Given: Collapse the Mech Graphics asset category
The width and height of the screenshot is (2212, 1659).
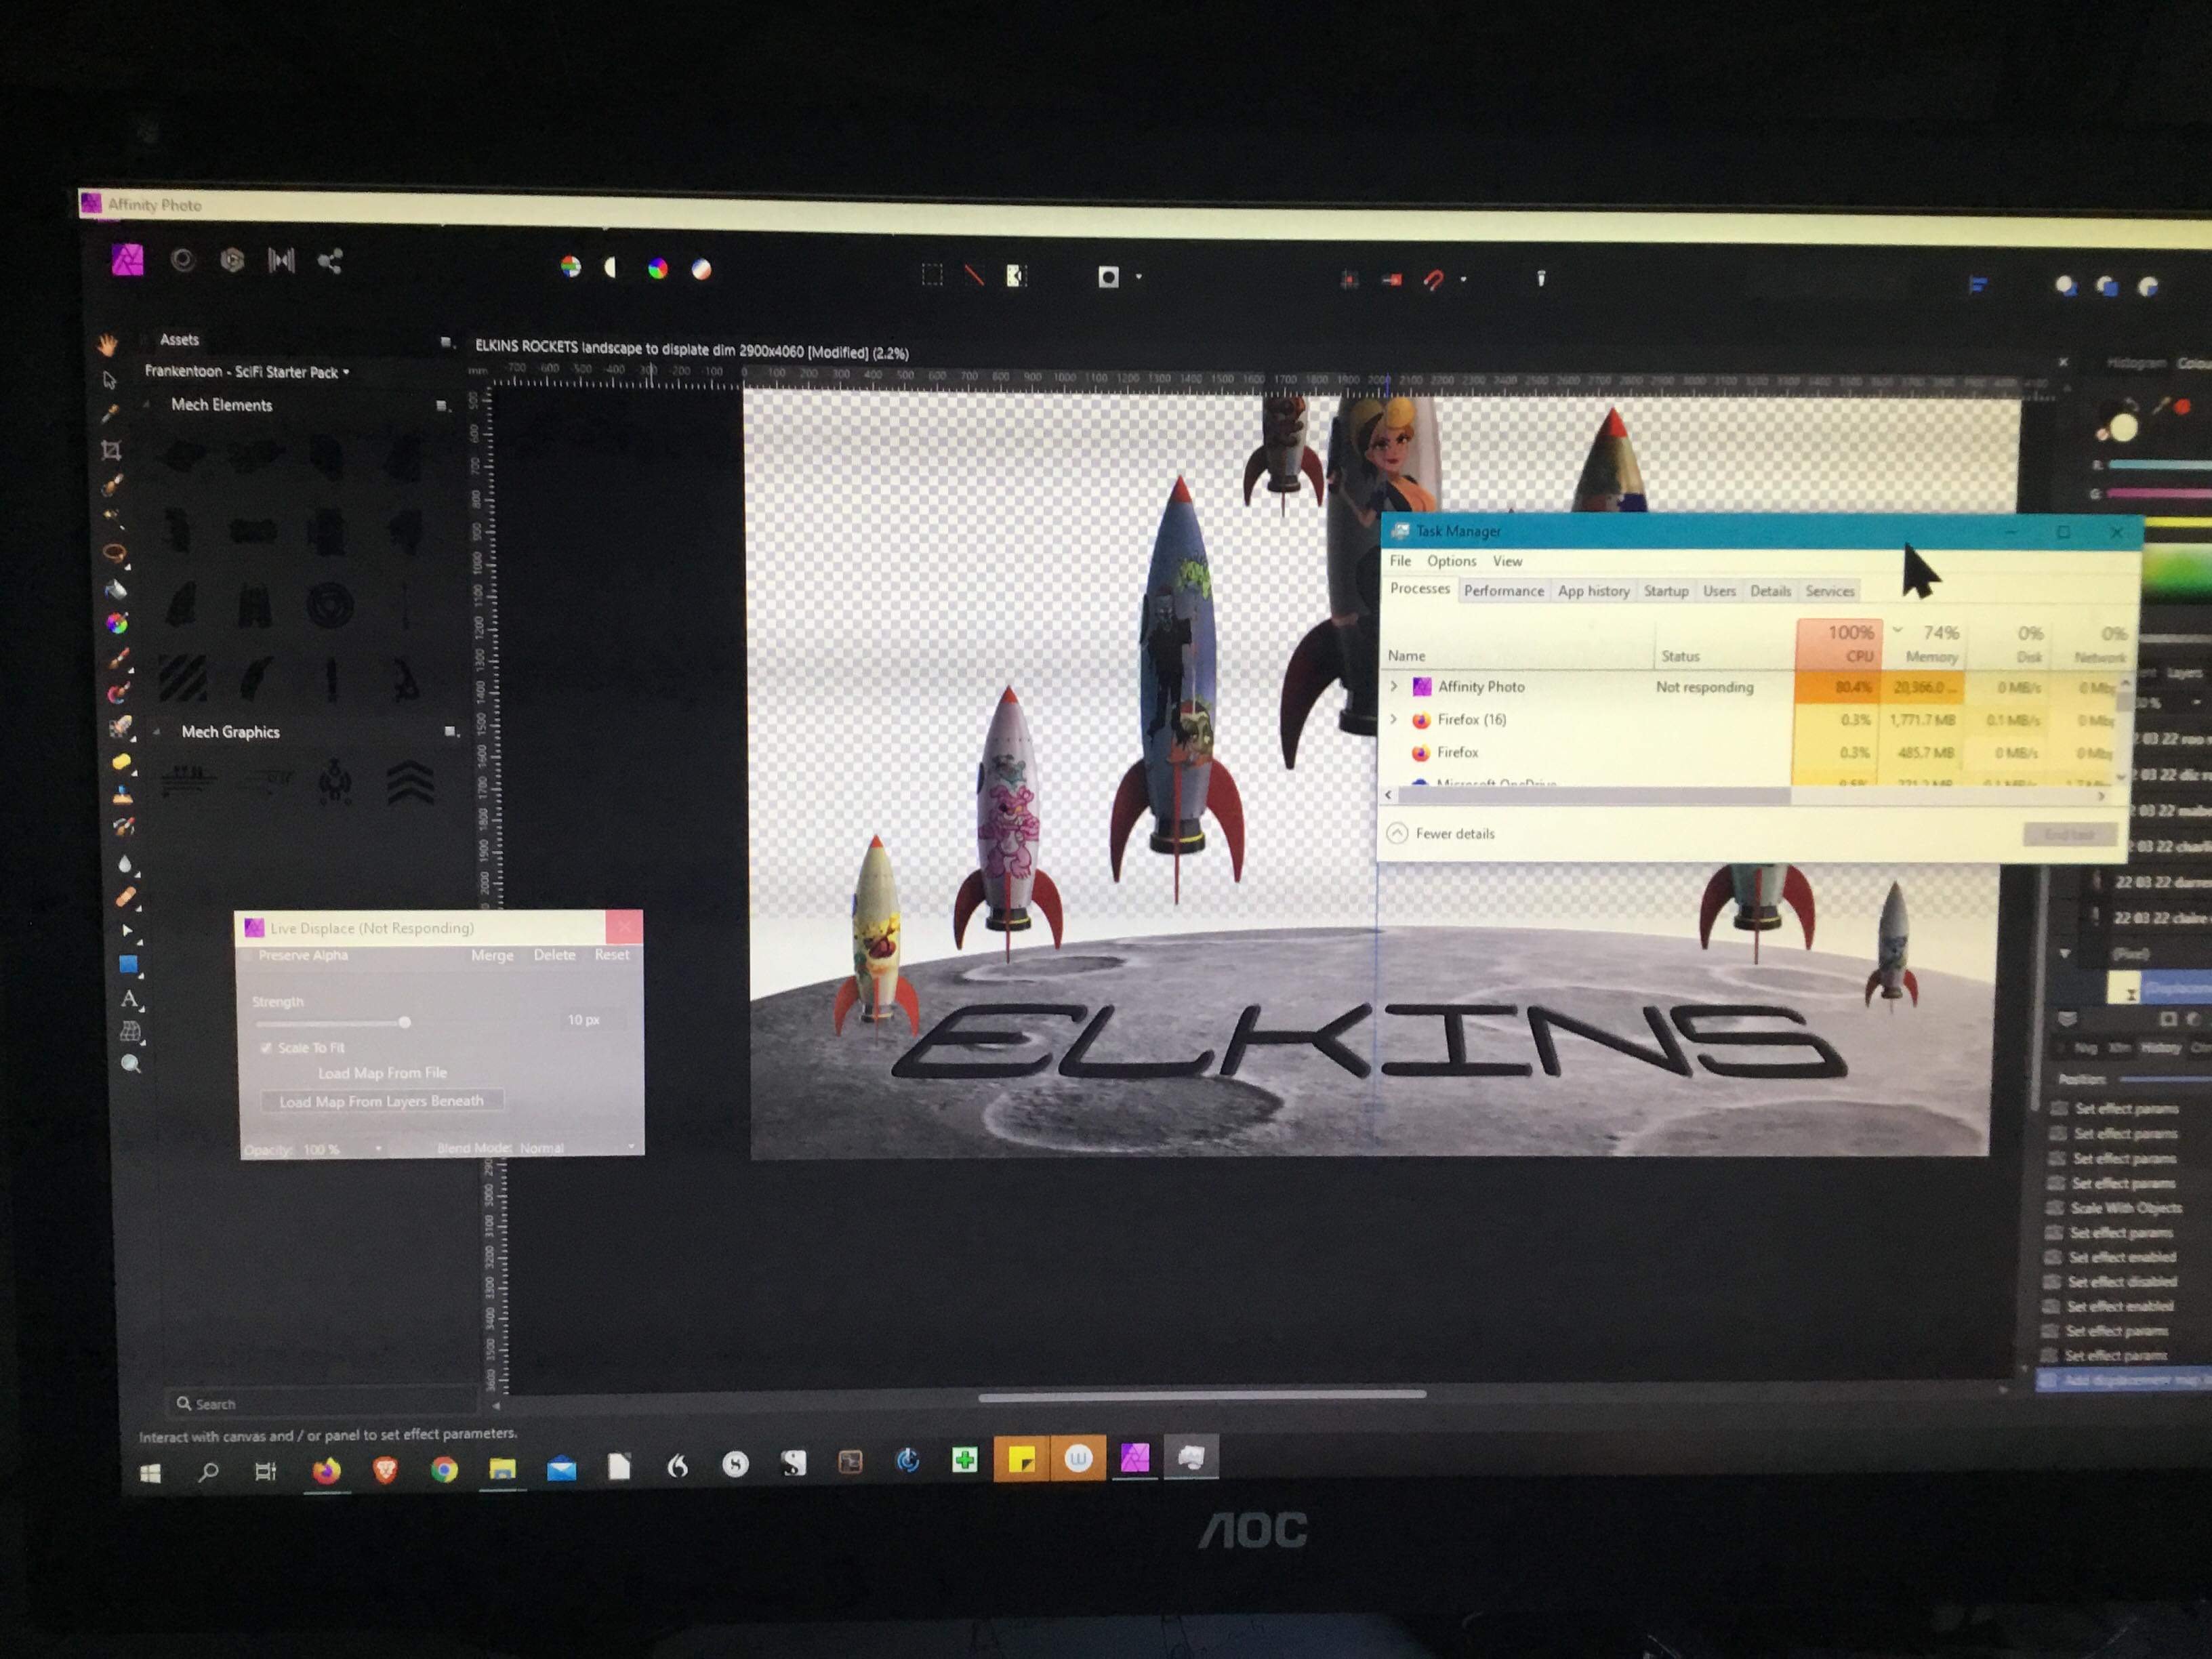Looking at the screenshot, I should (x=157, y=732).
